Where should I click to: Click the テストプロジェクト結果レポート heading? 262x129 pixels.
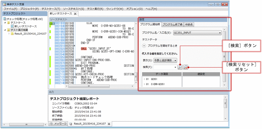point(75,99)
